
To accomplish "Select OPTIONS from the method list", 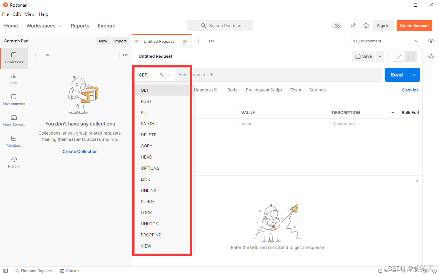I will tap(162, 168).
